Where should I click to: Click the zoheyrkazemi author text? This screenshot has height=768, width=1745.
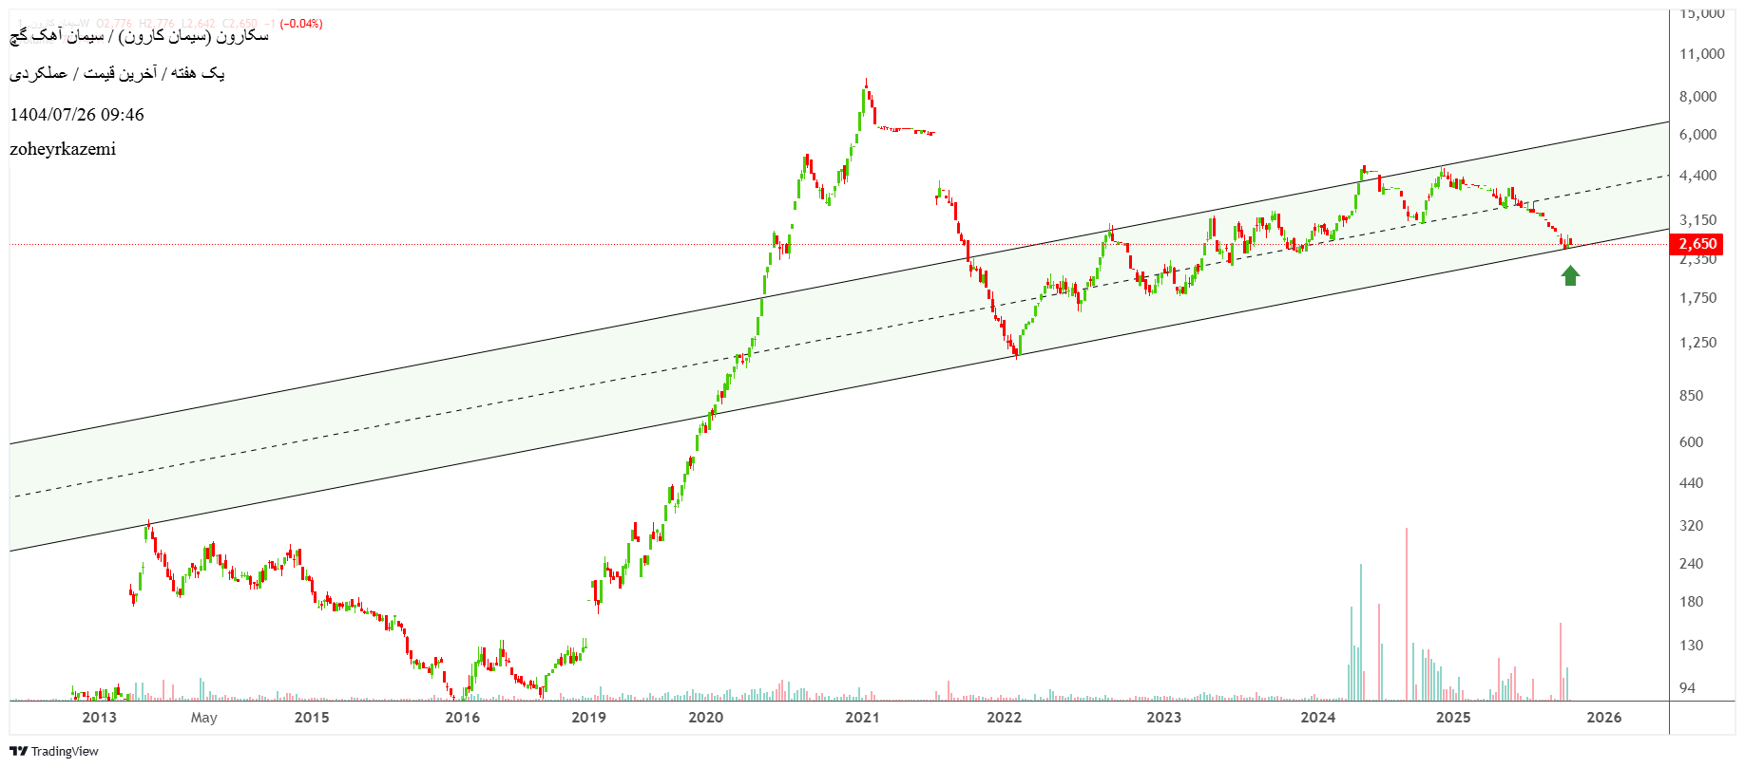click(63, 149)
